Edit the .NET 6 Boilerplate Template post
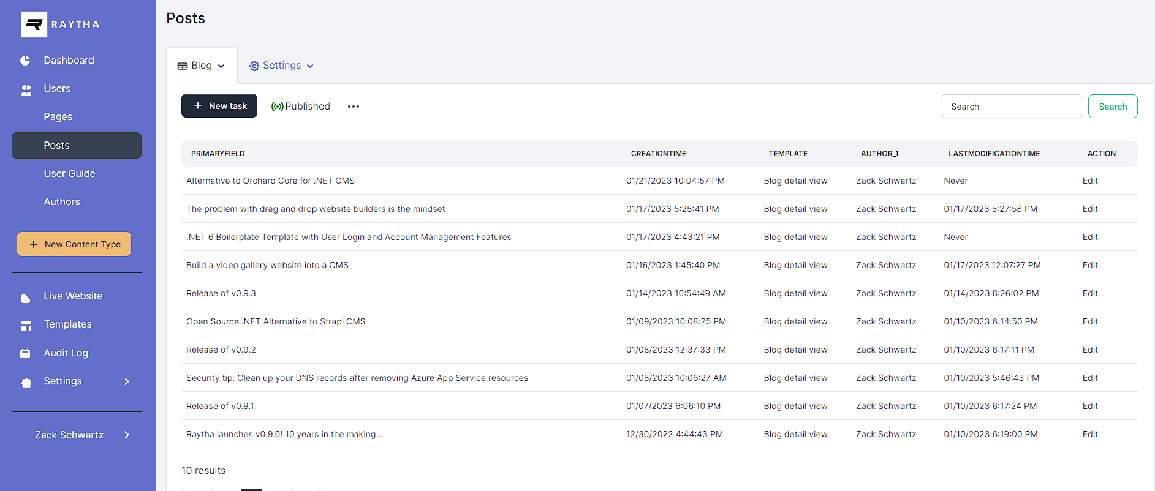The height and width of the screenshot is (491, 1155). tap(1090, 238)
